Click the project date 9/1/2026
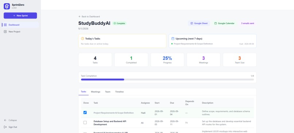The height and width of the screenshot is (133, 294). coord(83,29)
